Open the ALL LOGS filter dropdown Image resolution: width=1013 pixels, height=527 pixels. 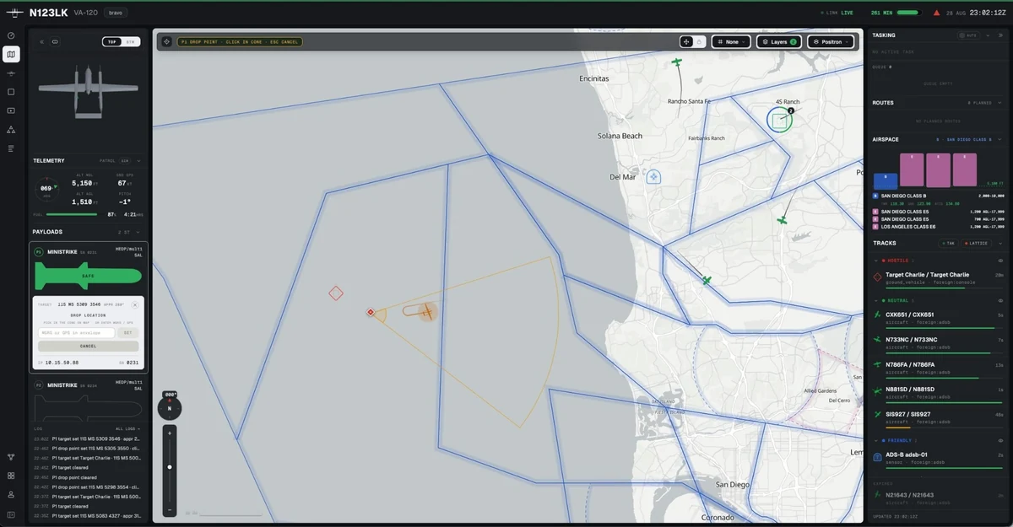(127, 428)
